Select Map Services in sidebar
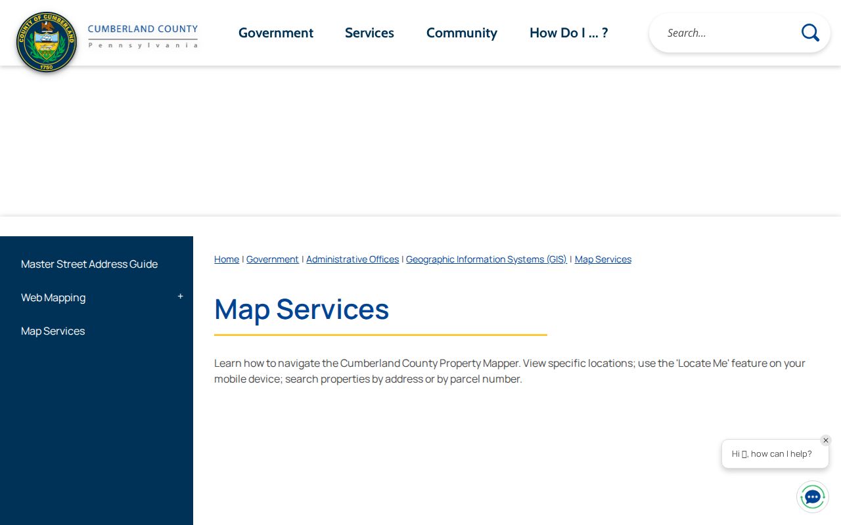Screen dimensions: 841x525 53,331
